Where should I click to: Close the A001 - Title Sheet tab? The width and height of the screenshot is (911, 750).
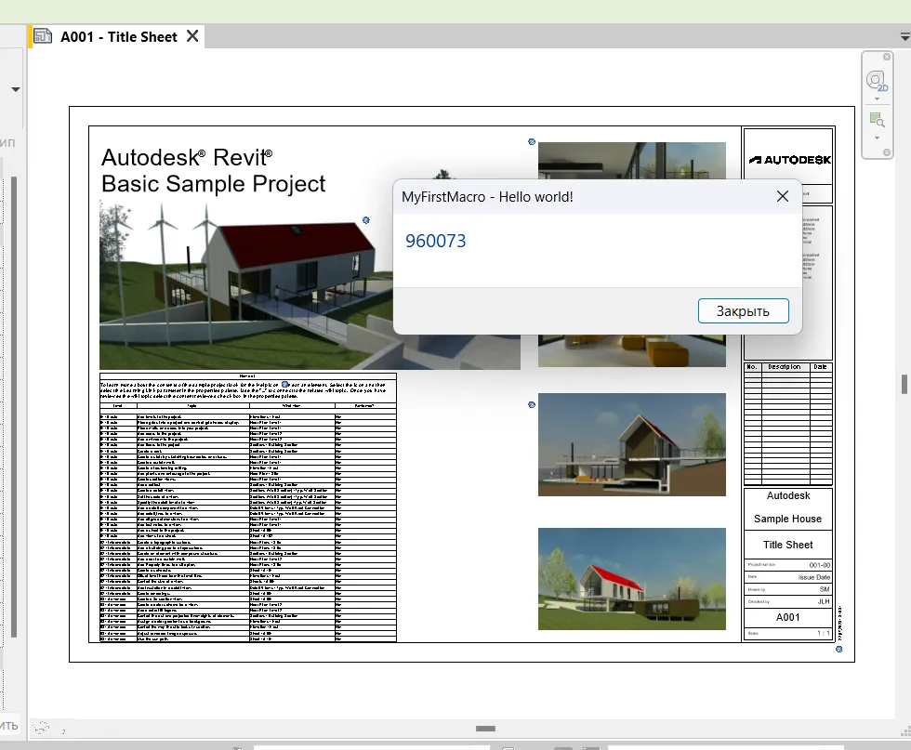[192, 36]
